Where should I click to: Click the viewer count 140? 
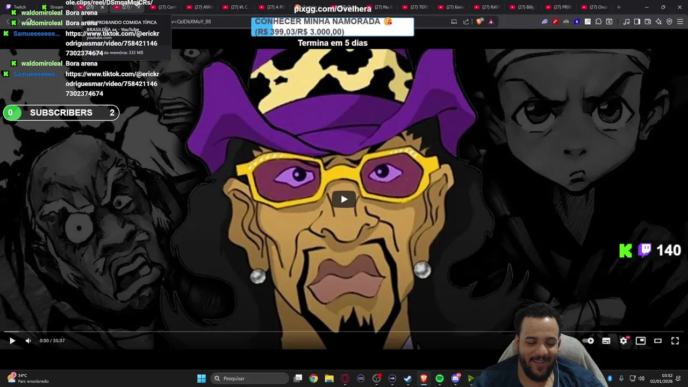[669, 250]
